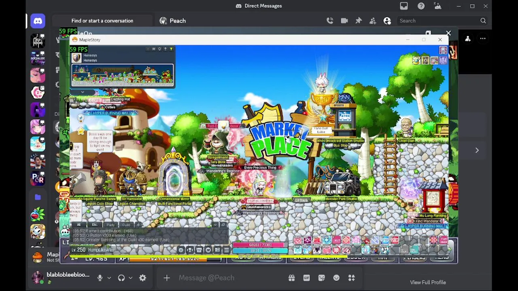The image size is (518, 291).
Task: Switch to the Party chat tab
Action: [110, 225]
